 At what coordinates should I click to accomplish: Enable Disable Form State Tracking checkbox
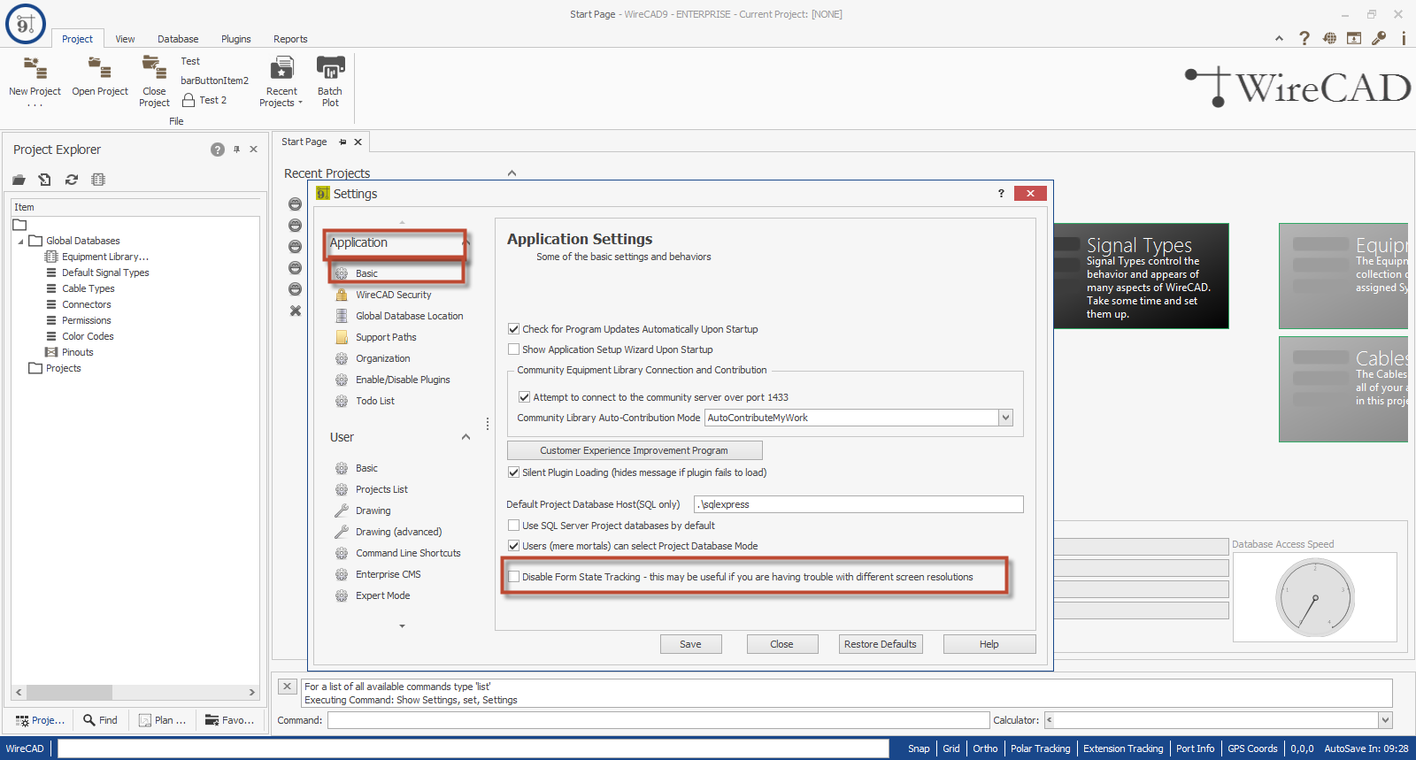point(513,577)
